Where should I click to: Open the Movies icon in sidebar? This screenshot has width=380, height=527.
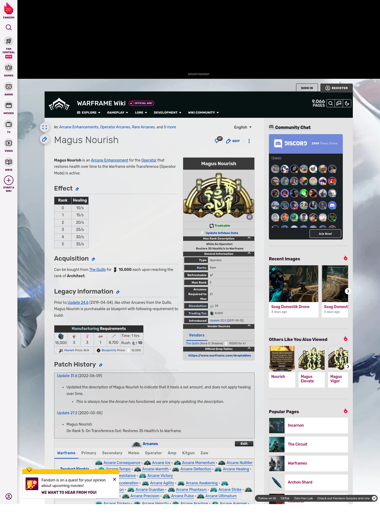pos(9,105)
